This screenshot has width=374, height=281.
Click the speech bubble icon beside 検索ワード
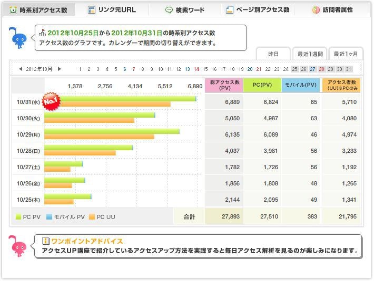169,10
